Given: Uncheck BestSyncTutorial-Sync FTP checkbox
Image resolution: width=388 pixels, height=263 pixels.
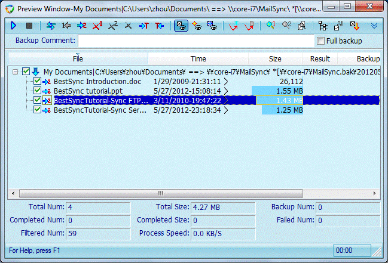Looking at the screenshot, I should [37, 100].
